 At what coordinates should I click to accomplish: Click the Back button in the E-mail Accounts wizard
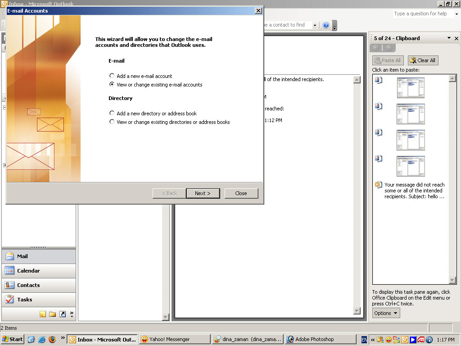(x=169, y=193)
